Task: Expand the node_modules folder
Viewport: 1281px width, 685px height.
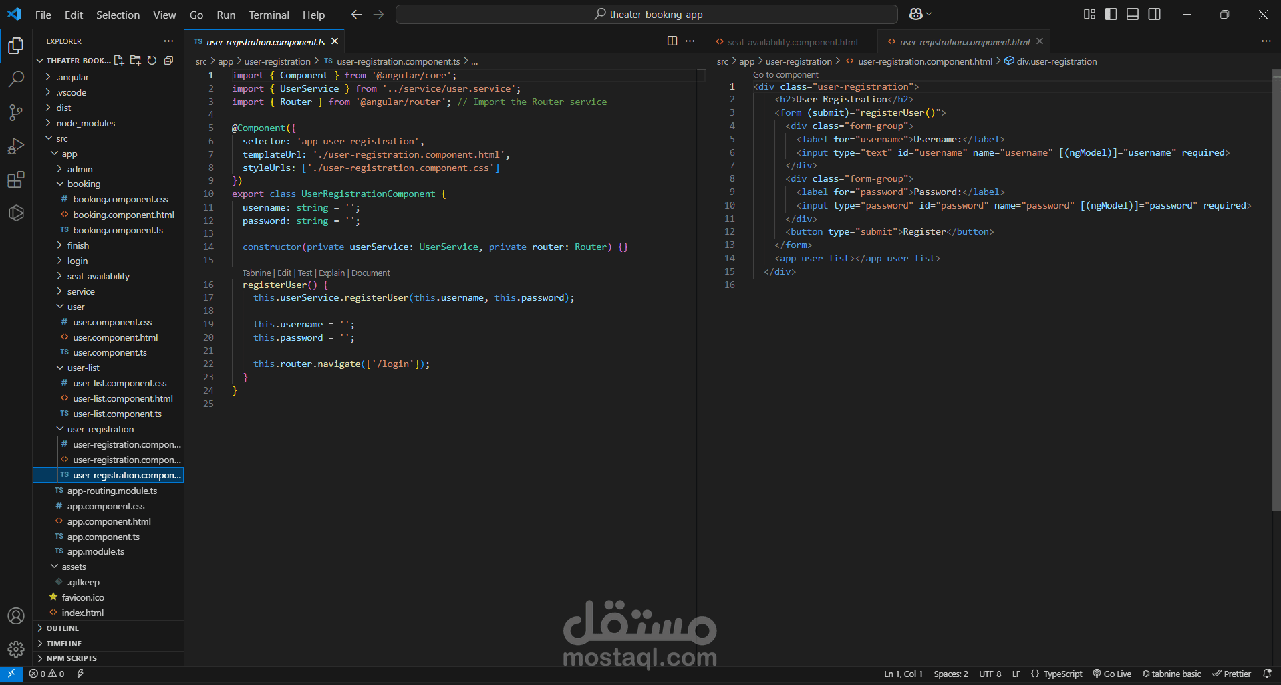Action: click(108, 123)
